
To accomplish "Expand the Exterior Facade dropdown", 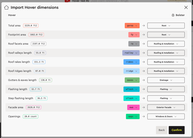I will click(x=166, y=107).
